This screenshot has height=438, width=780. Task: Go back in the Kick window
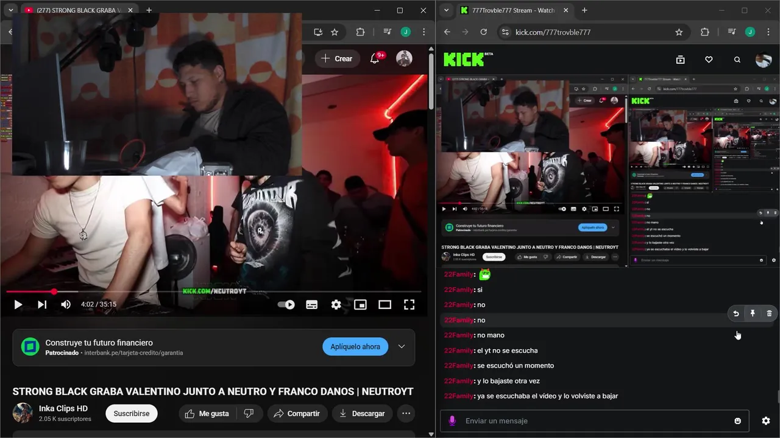click(447, 32)
